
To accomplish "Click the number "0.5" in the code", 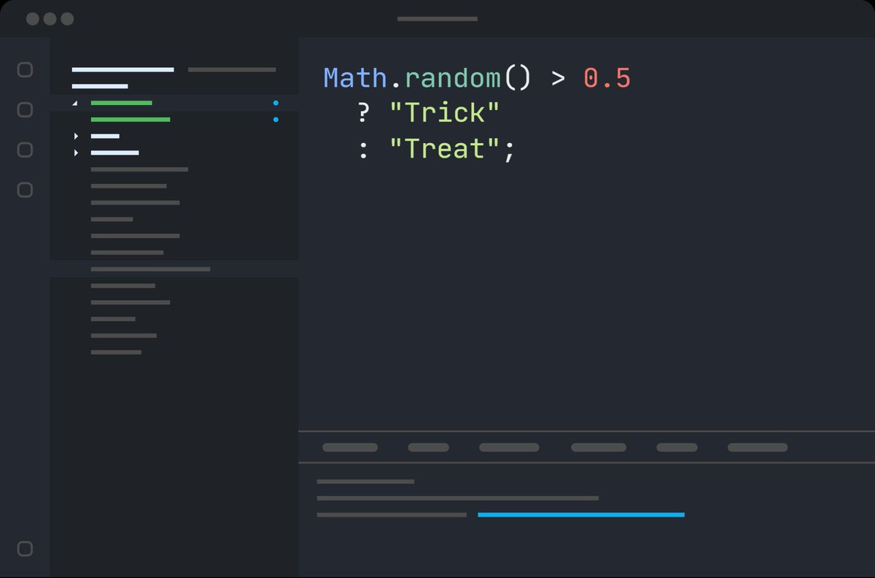I will (x=607, y=77).
